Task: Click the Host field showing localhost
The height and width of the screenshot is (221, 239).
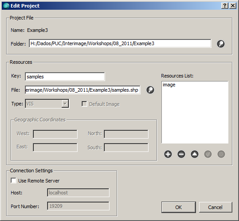Action: coord(78,193)
